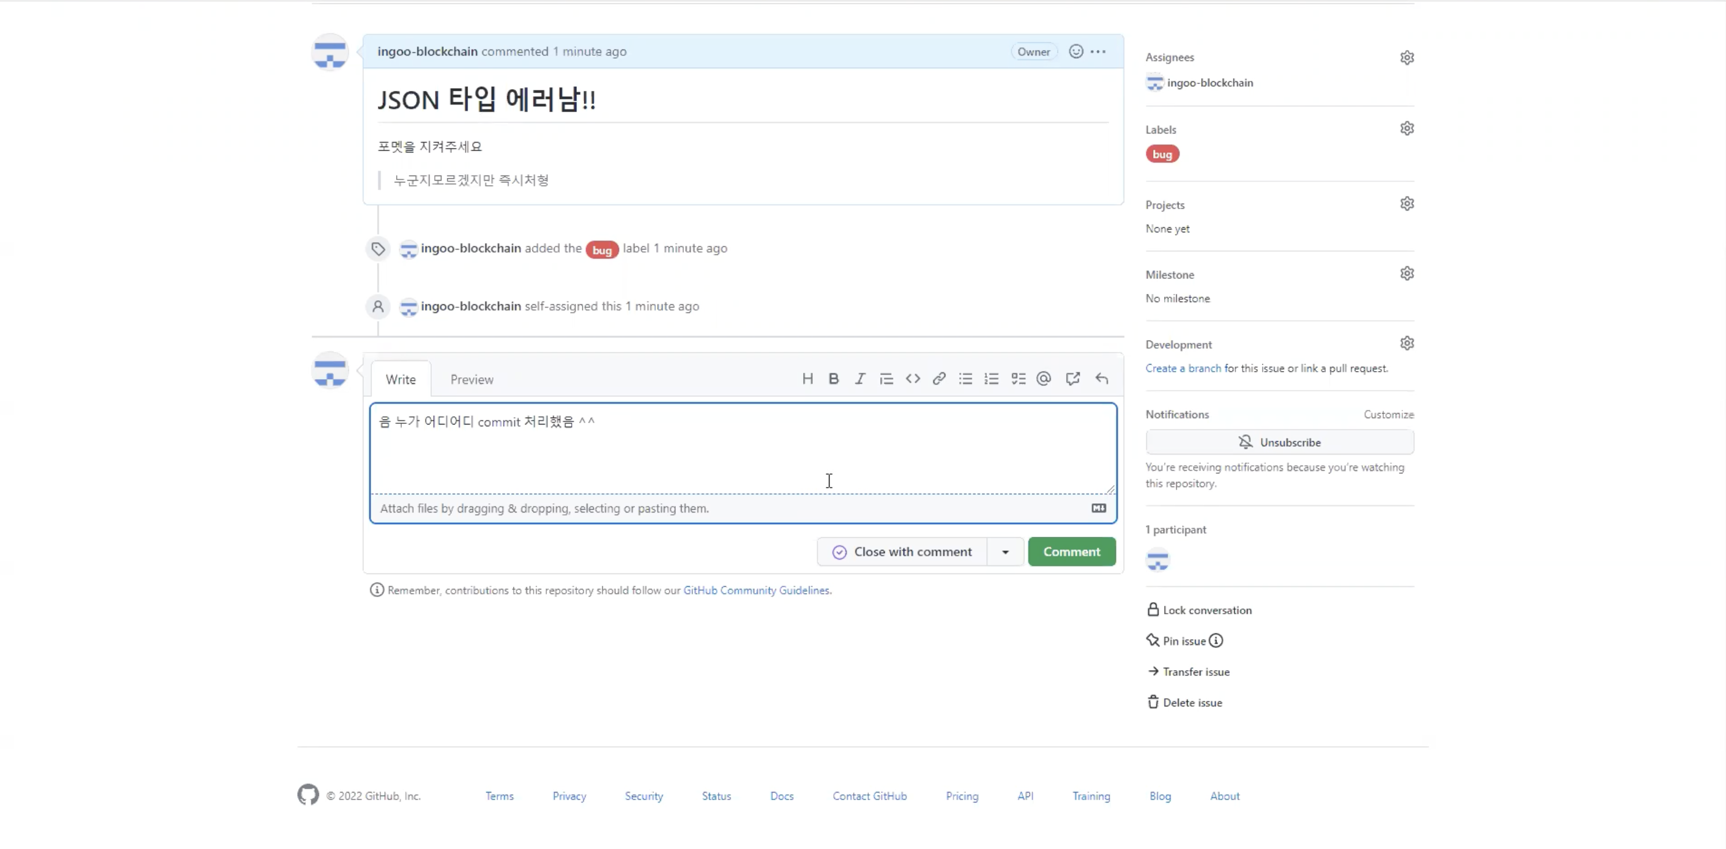Click the heading formatting icon
Image resolution: width=1726 pixels, height=849 pixels.
(x=807, y=379)
